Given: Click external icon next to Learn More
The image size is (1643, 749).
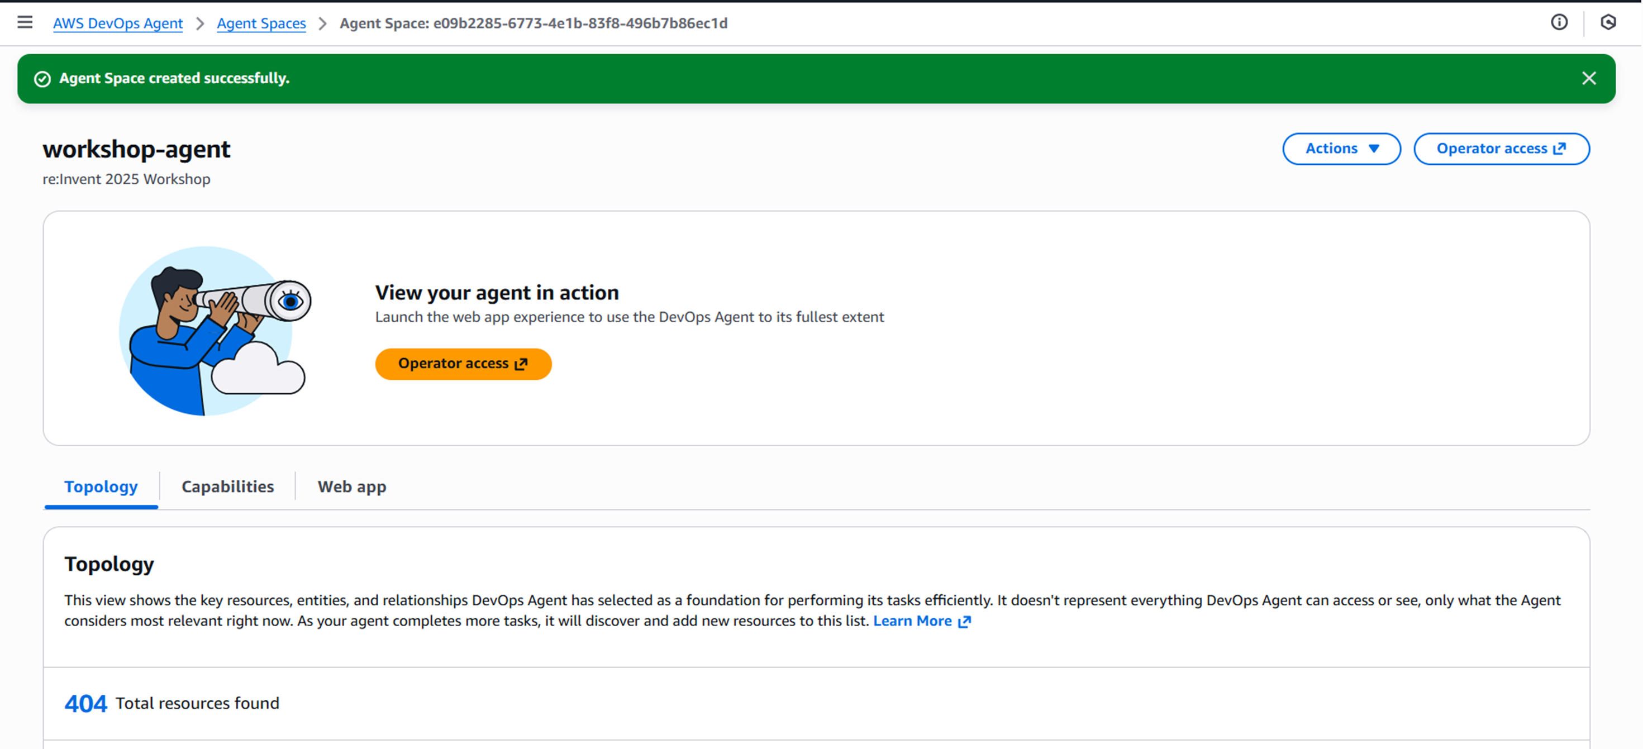Looking at the screenshot, I should [964, 622].
